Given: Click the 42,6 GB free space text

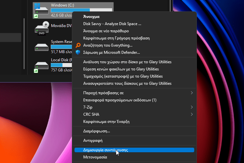Looking at the screenshot, I should 61,15.
